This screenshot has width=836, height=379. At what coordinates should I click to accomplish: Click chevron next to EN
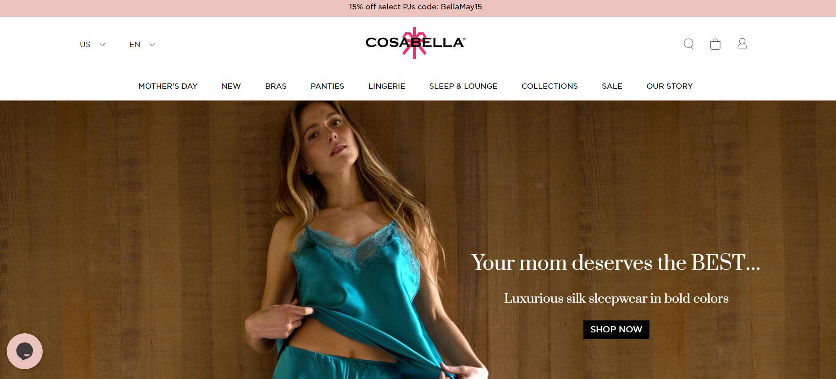[152, 44]
